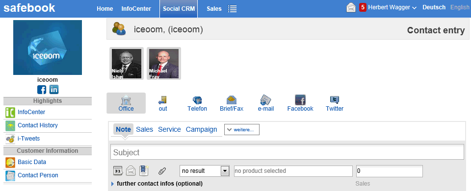Click the InfoCenter green sidebar icon
The image size is (471, 191).
[10, 113]
